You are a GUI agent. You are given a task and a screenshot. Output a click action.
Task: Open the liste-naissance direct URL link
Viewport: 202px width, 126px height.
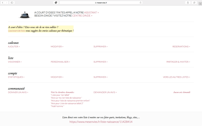(x=101, y=122)
